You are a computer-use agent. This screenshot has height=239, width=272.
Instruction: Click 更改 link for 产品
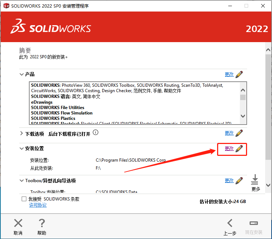pyautogui.click(x=229, y=75)
